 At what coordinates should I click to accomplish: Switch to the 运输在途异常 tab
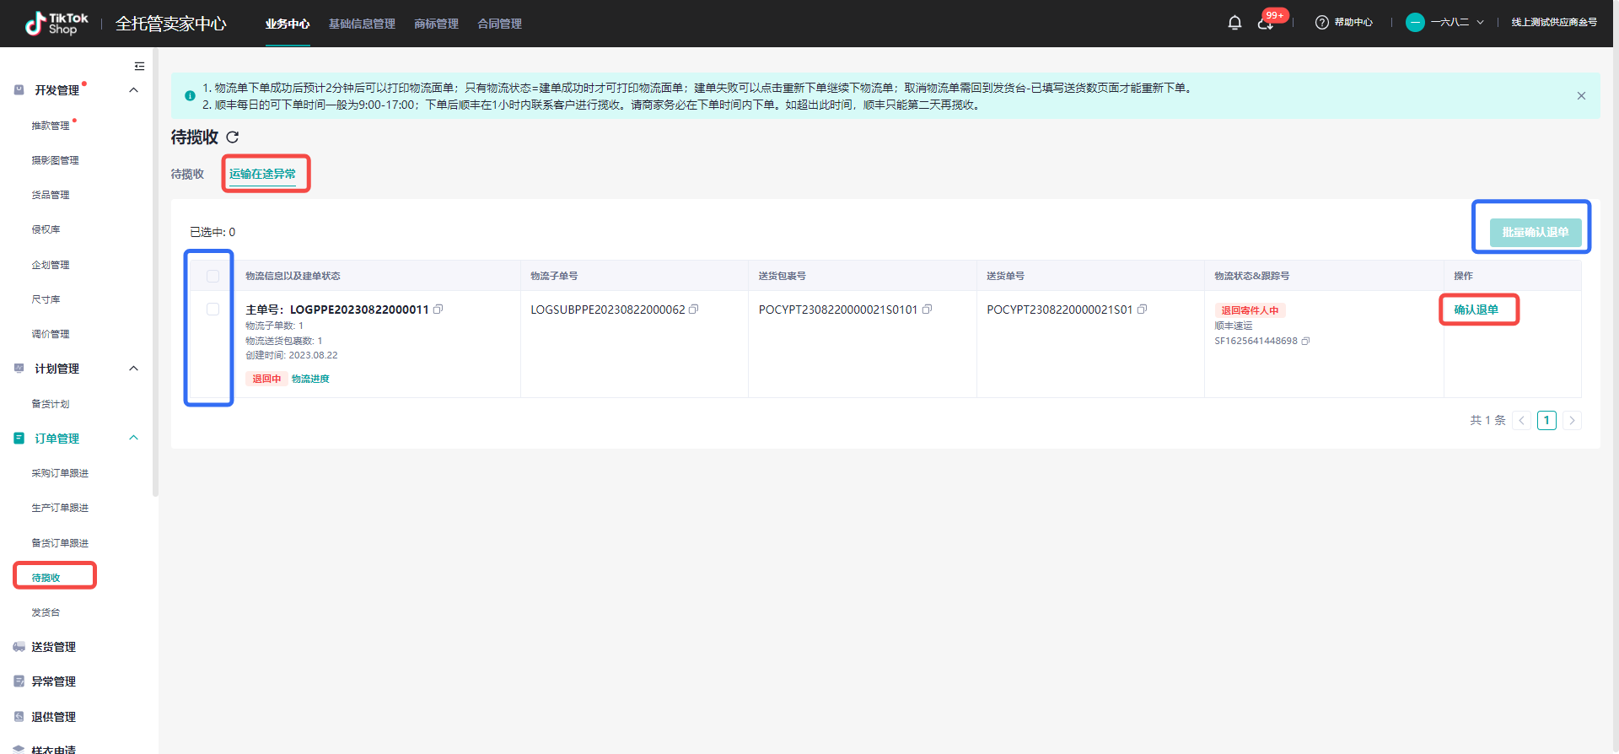coord(262,174)
